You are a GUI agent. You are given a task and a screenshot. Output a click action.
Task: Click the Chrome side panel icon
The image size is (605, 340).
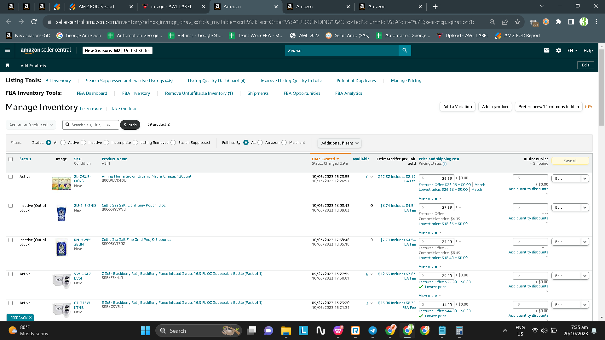(571, 22)
